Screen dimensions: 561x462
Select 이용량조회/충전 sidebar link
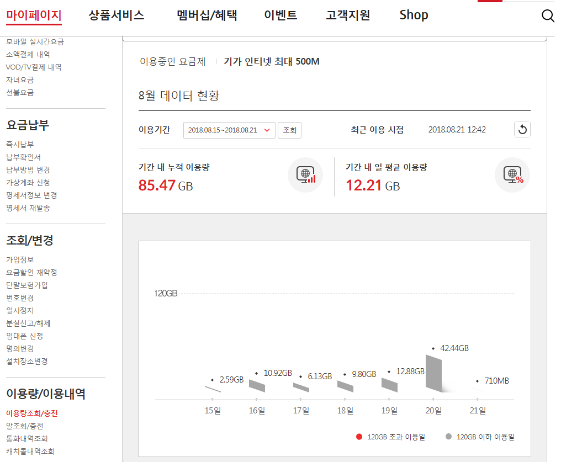pos(31,413)
